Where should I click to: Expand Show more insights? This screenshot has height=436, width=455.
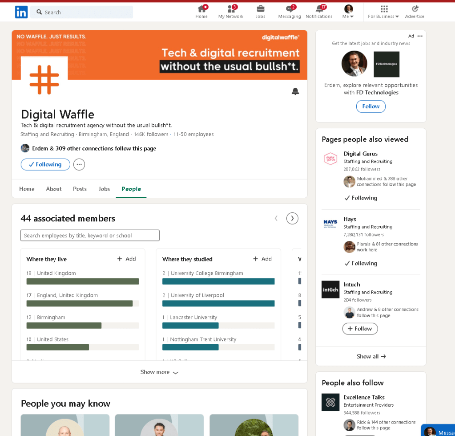point(159,372)
